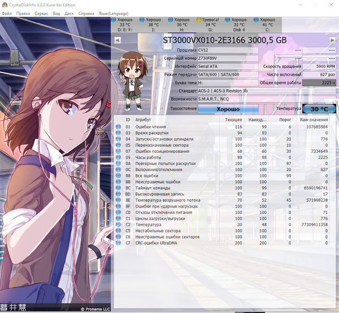Click the transfer mode SATA/600 field

click(x=228, y=75)
